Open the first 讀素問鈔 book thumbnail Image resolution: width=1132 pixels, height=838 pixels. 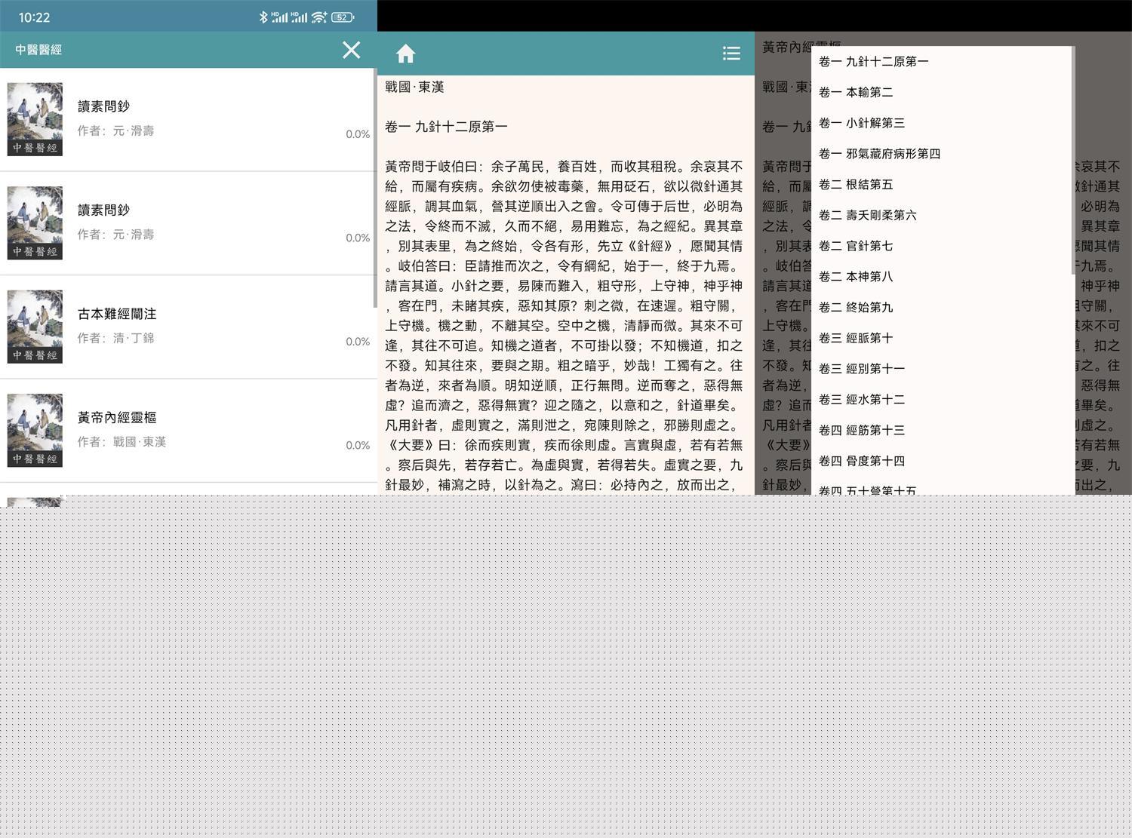(35, 119)
